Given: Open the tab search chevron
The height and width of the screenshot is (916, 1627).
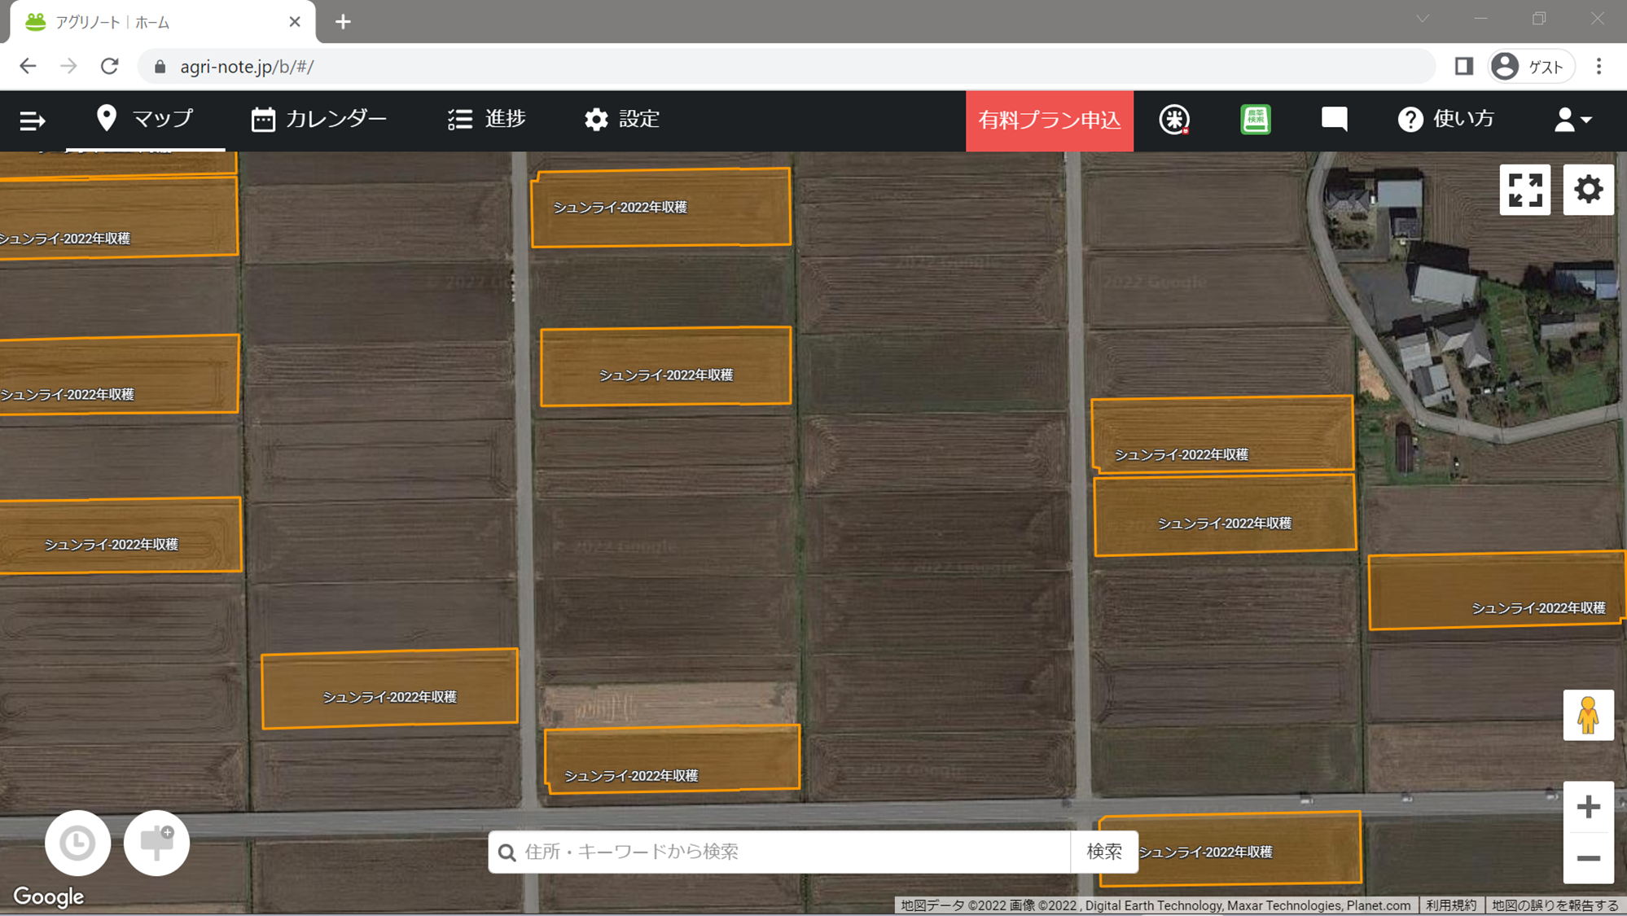Looking at the screenshot, I should coord(1423,19).
